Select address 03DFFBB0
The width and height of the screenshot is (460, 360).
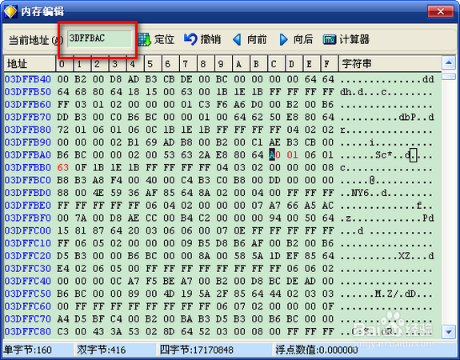[x=27, y=167]
